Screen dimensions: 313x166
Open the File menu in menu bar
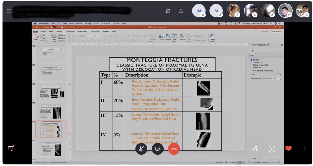point(53,23)
